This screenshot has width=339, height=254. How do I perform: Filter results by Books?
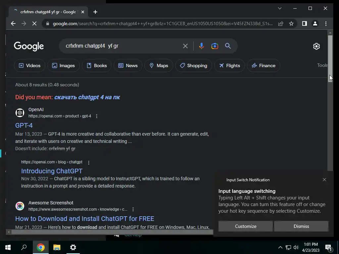(x=97, y=65)
